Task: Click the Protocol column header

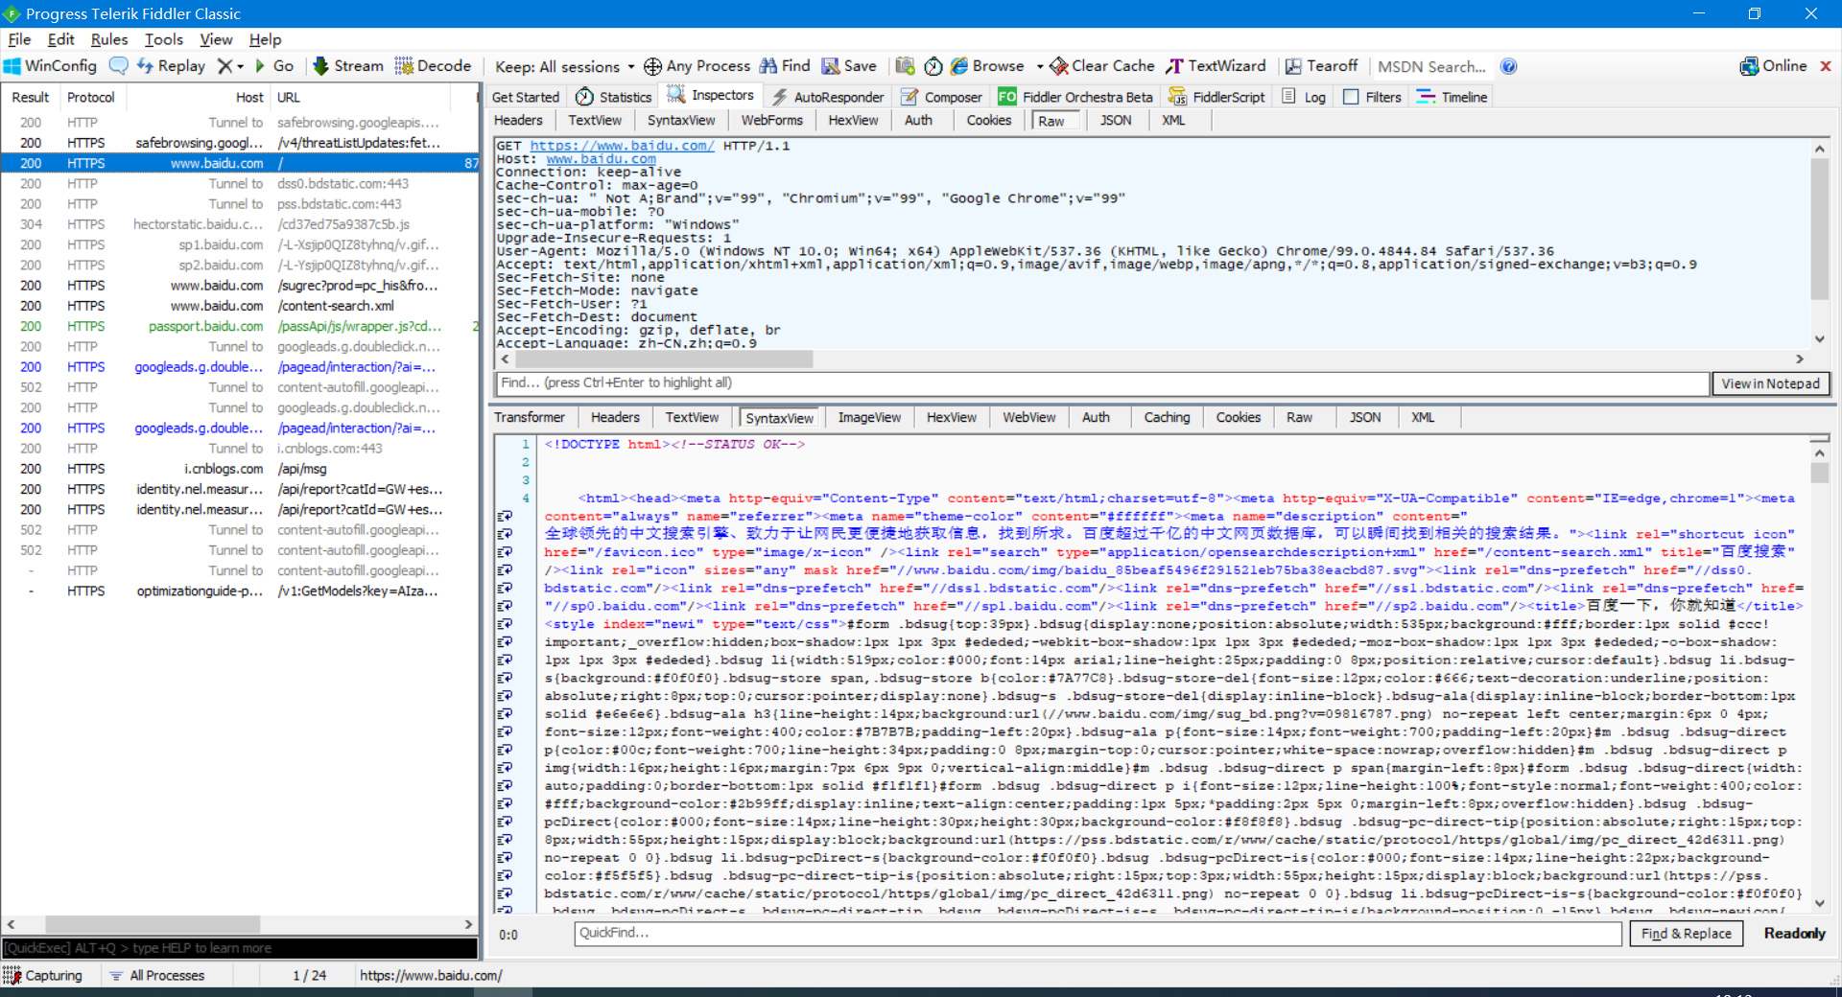Action: pos(91,97)
